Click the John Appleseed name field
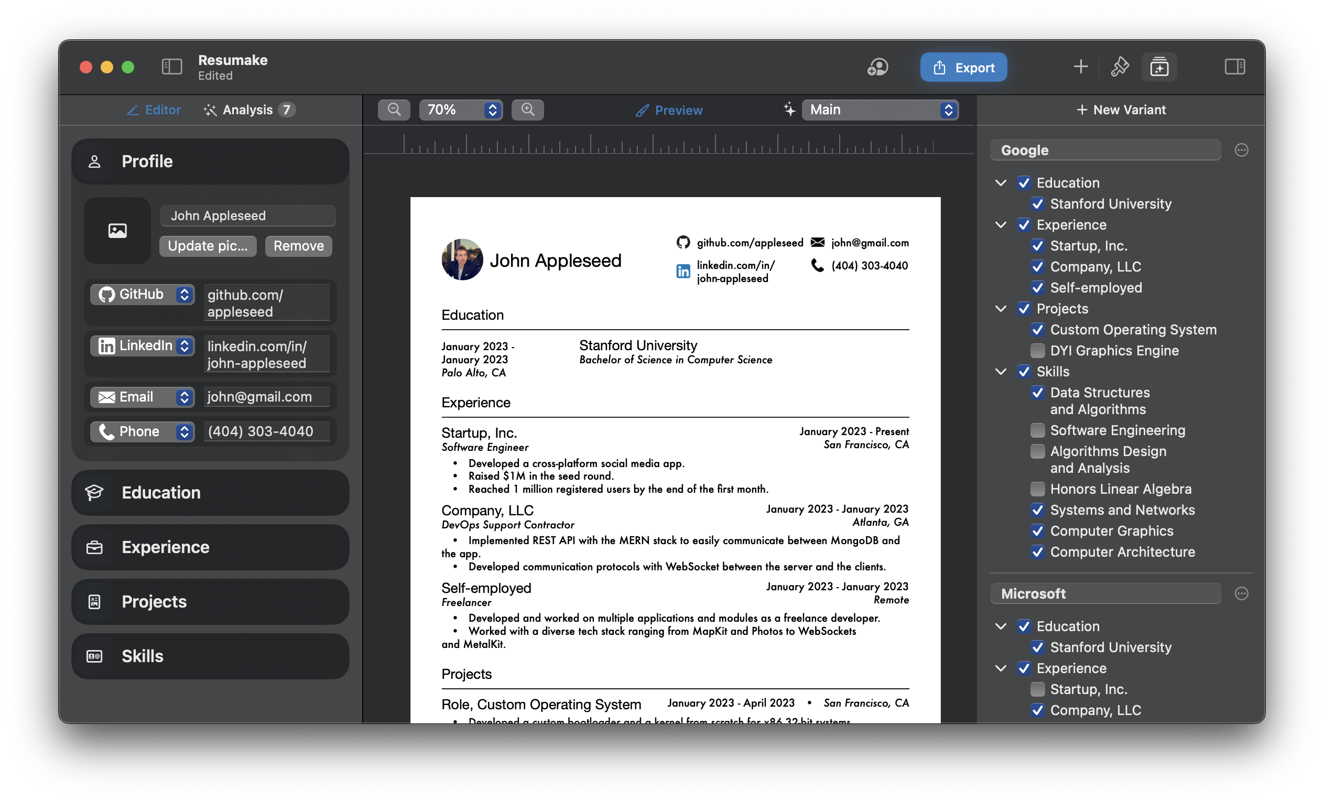1324x801 pixels. [248, 215]
